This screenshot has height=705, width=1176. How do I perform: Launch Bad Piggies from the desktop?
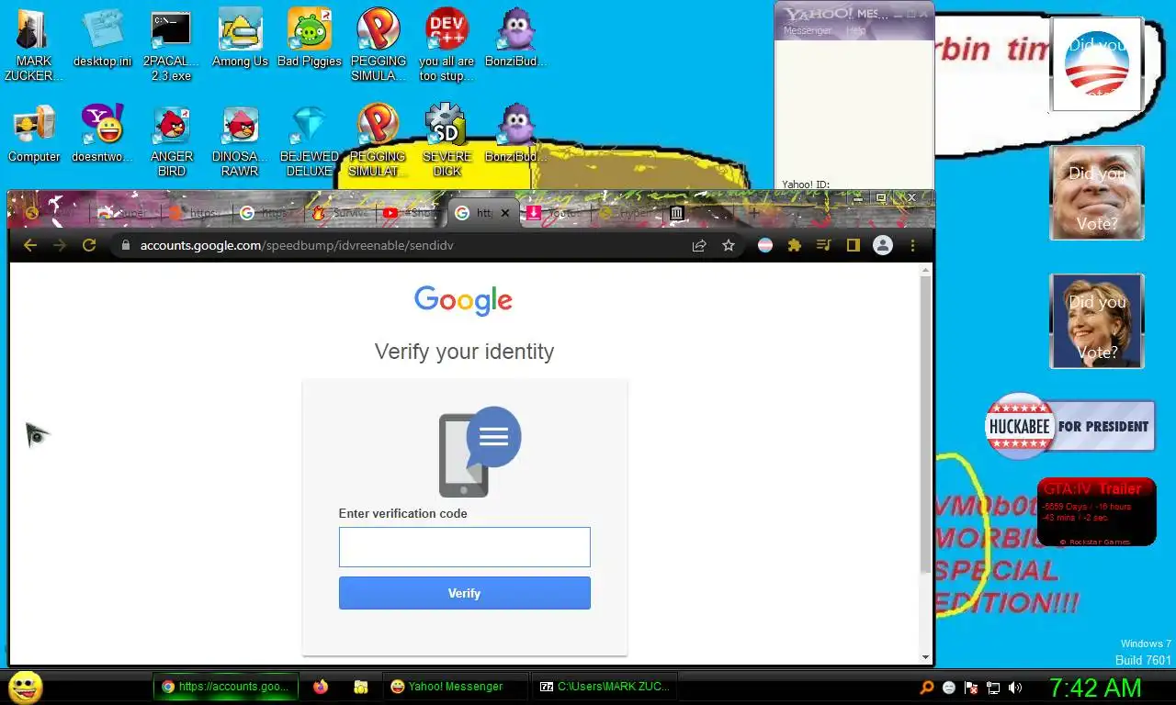tap(310, 38)
